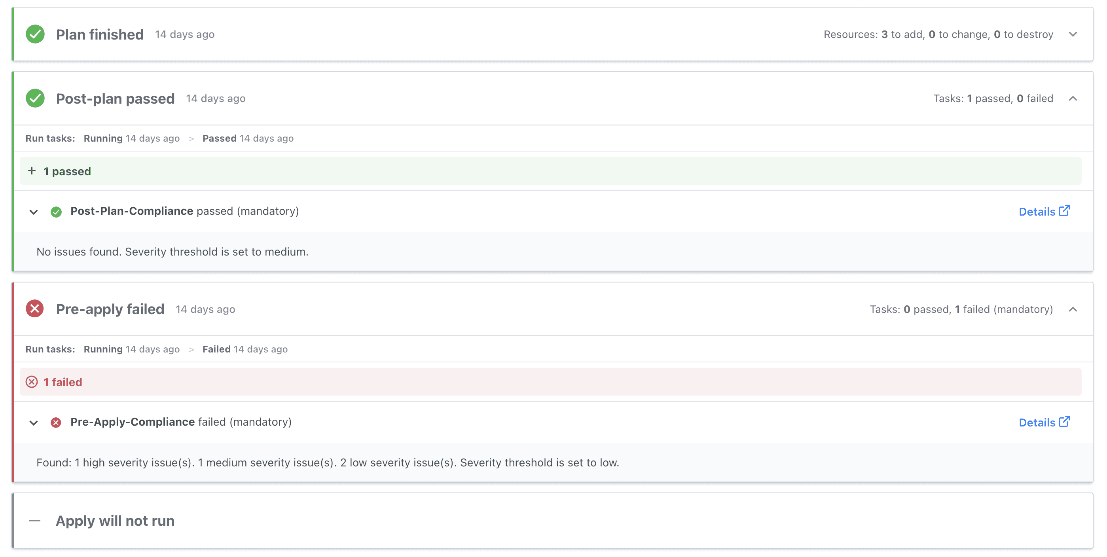Click the circled X icon next to 1 failed
The width and height of the screenshot is (1107, 557).
click(32, 382)
